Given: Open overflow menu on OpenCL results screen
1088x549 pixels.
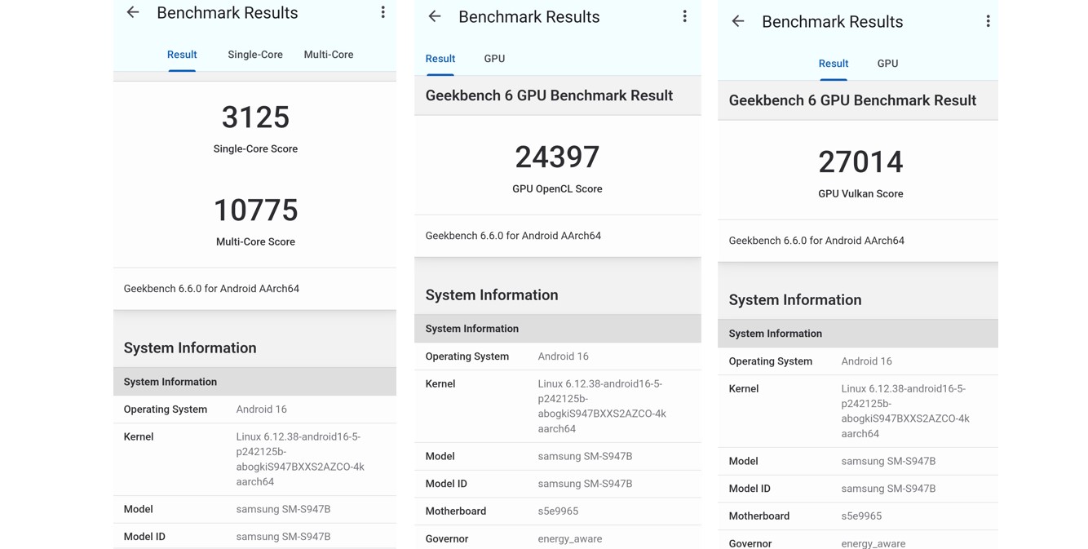Looking at the screenshot, I should click(x=684, y=16).
